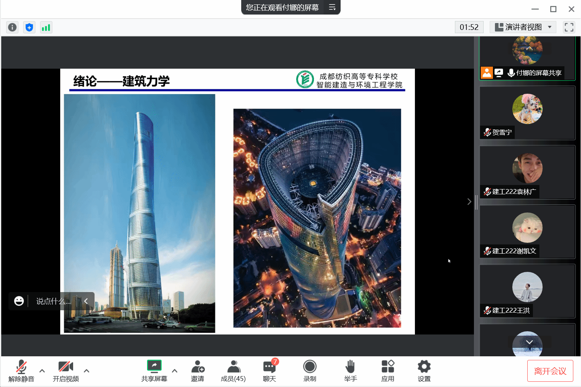Screen dimensions: 581x387
Task: Start recording the meeting
Action: (310, 371)
